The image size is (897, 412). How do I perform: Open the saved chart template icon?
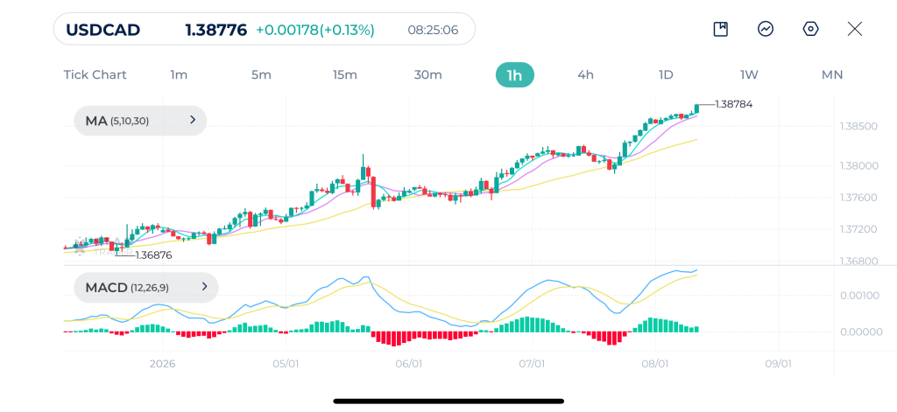721,29
